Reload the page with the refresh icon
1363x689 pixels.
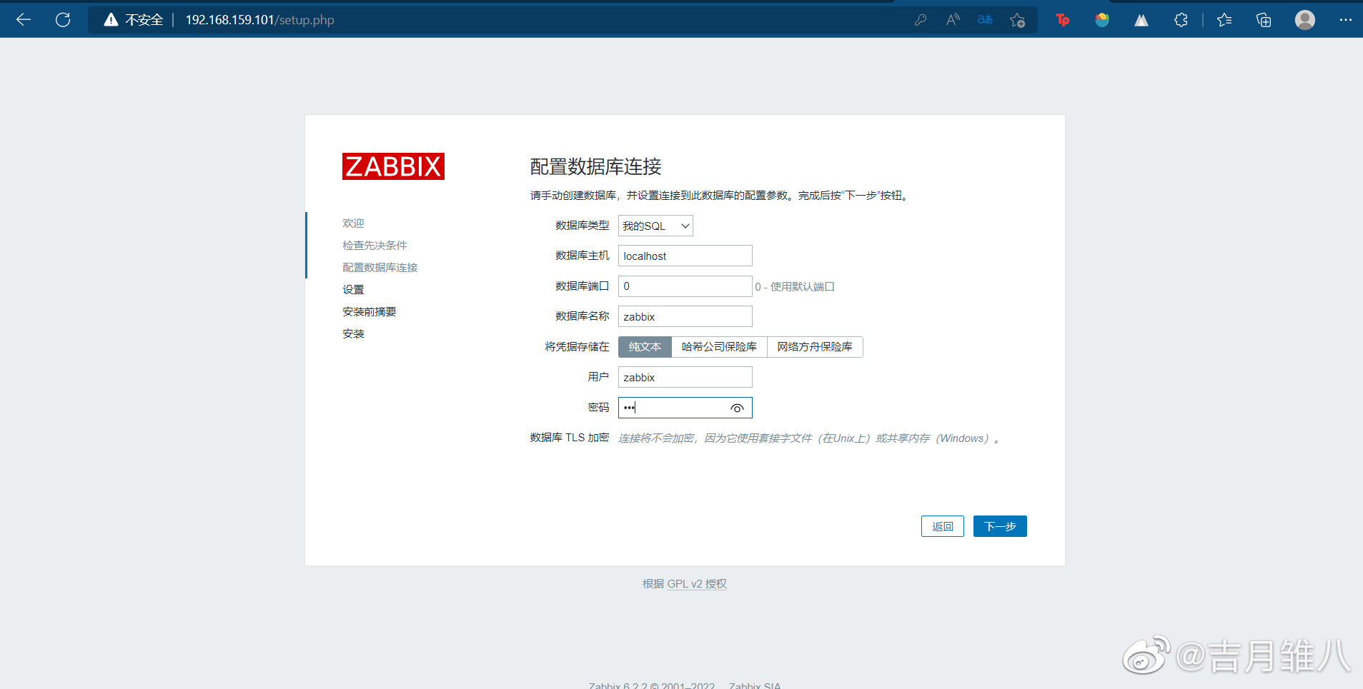[x=63, y=20]
